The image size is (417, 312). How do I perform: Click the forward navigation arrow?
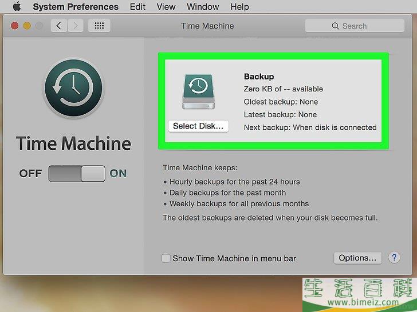pos(76,26)
